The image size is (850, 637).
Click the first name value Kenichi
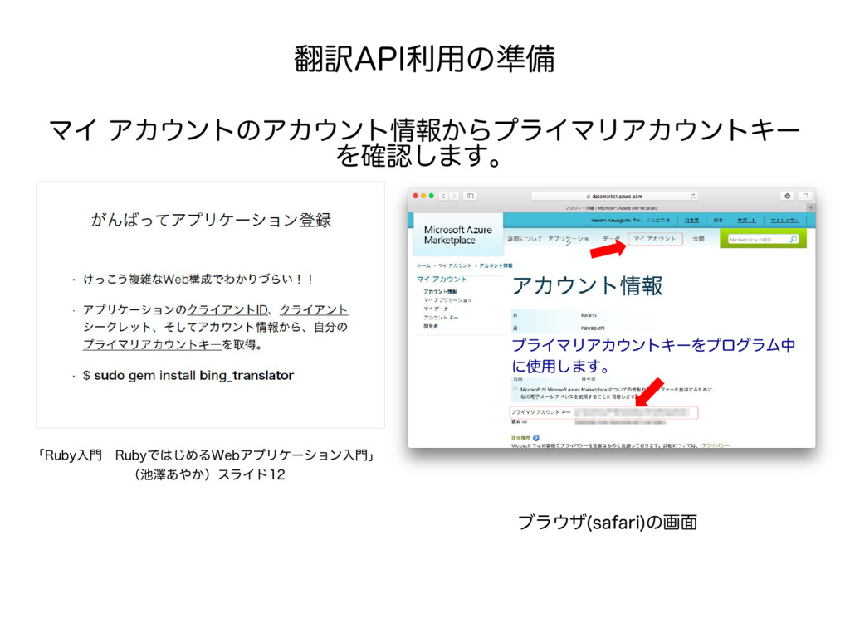click(589, 314)
